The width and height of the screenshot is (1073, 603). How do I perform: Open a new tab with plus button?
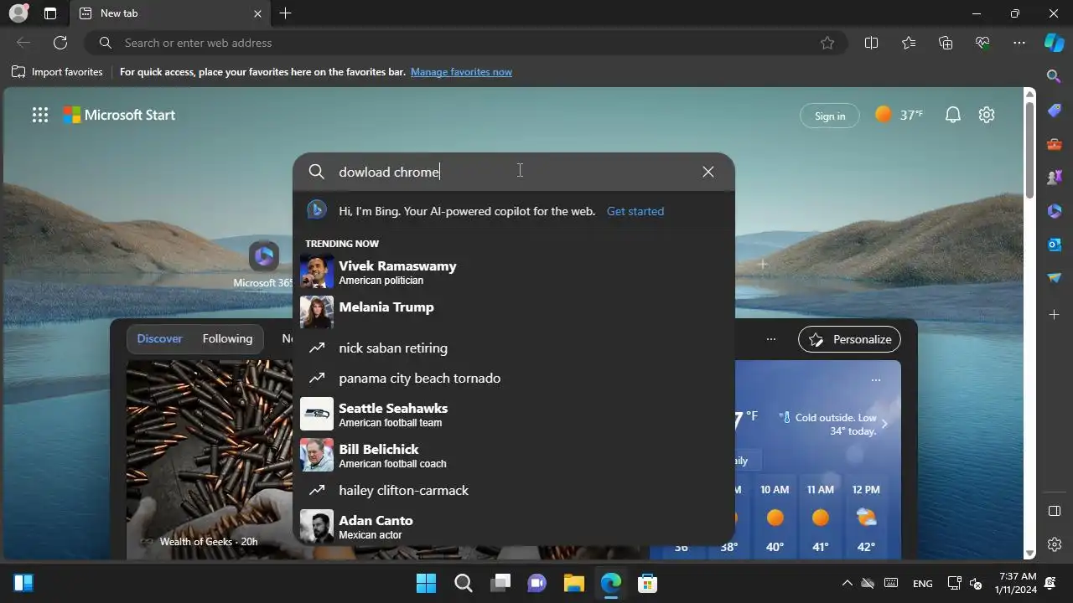point(286,13)
